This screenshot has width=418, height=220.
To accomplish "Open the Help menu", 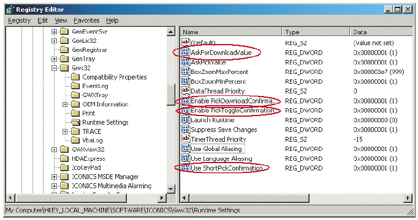I will (x=112, y=20).
